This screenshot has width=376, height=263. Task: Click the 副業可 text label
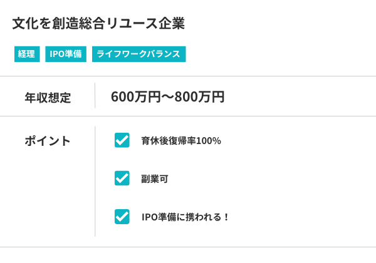(155, 179)
